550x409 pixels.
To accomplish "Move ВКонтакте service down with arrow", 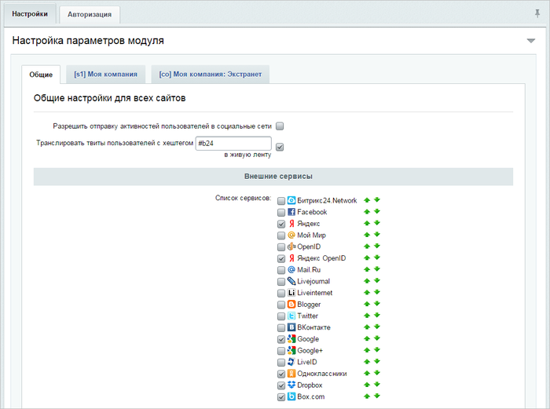I will (x=377, y=327).
